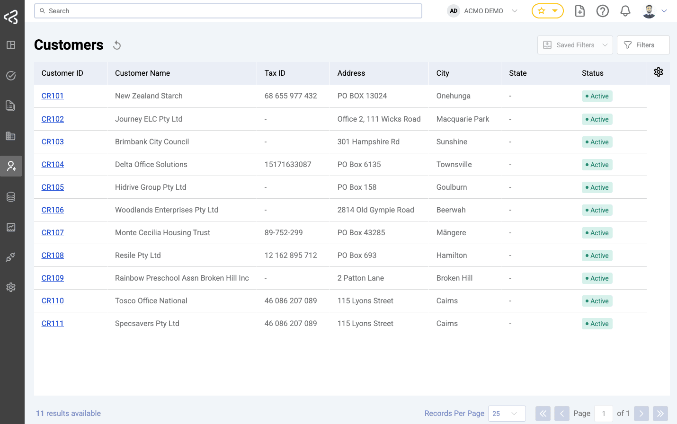Open the star favorites dropdown

pos(548,11)
